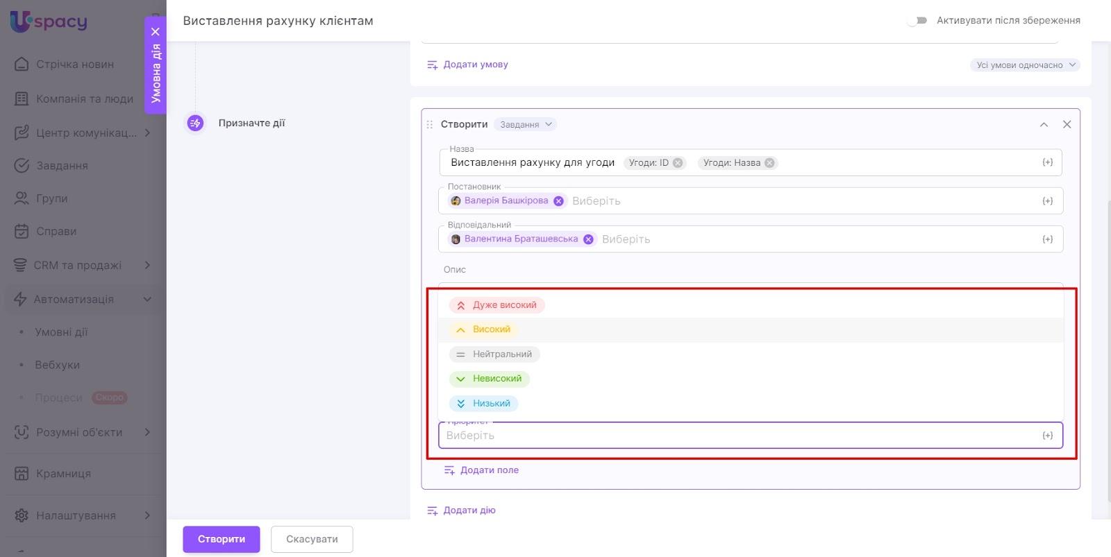Select 'Дуже високий' priority option
The height and width of the screenshot is (557, 1111).
pos(496,305)
